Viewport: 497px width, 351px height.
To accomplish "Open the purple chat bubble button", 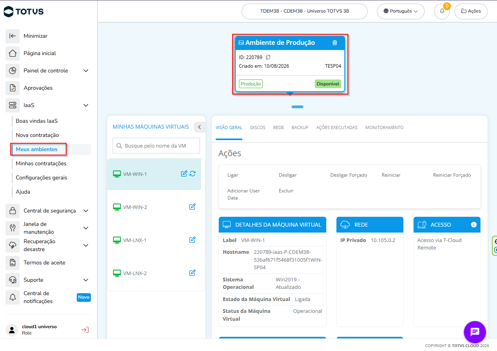I will (x=475, y=332).
